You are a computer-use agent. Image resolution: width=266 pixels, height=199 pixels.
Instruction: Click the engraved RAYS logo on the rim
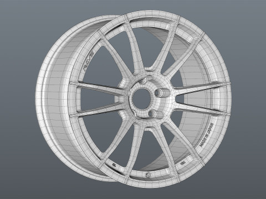[x=89, y=61]
